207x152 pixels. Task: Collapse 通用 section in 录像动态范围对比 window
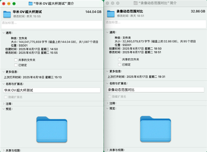coord(107,32)
